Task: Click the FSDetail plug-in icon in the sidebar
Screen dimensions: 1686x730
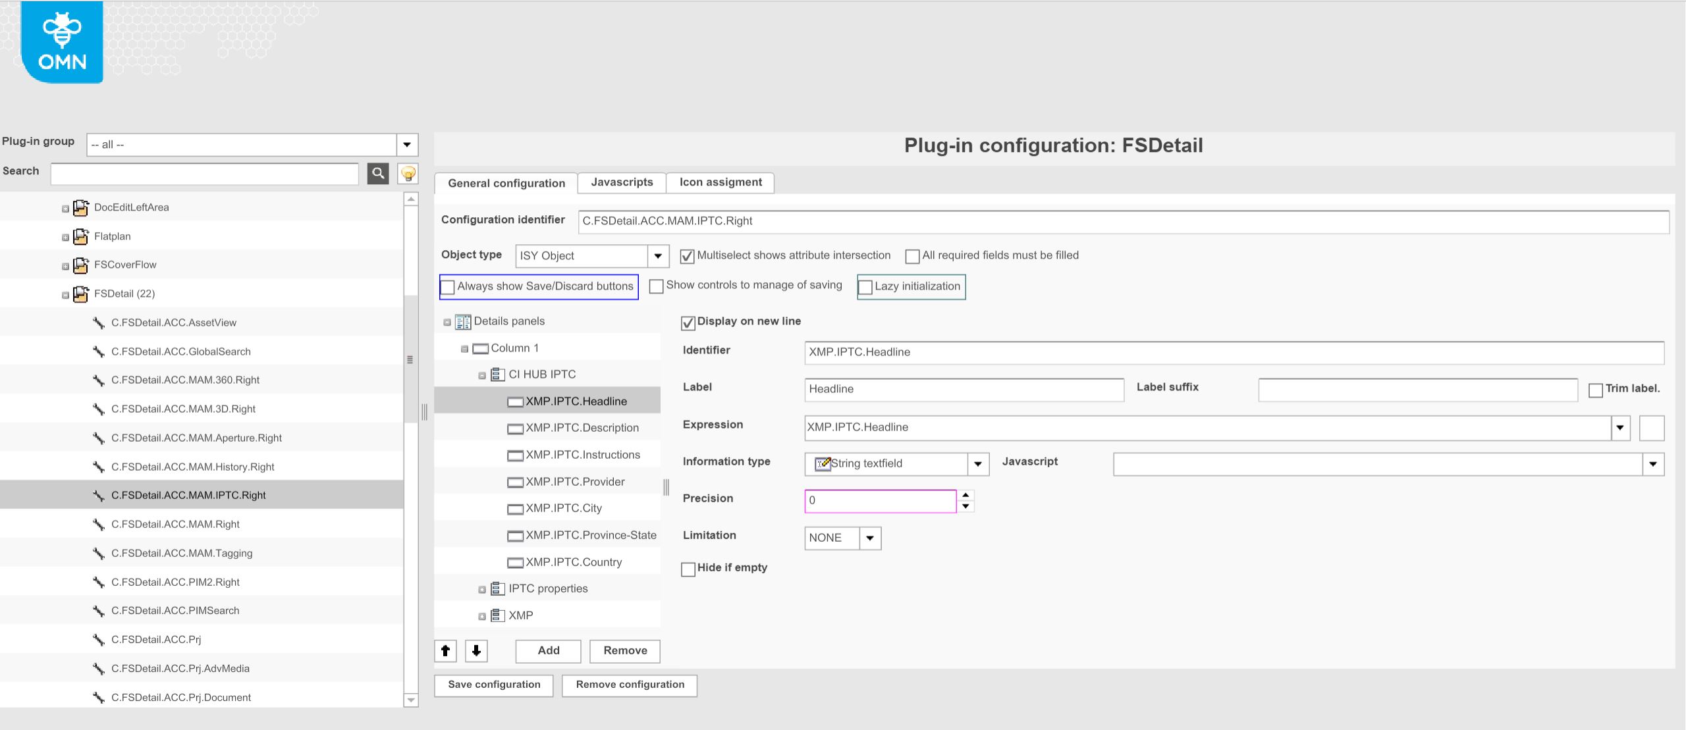Action: [79, 294]
